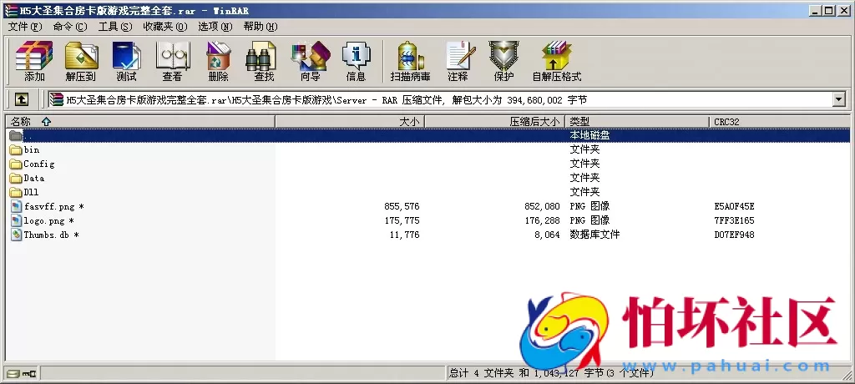The width and height of the screenshot is (855, 384).
Task: Click the archive path address field
Action: [x=441, y=99]
